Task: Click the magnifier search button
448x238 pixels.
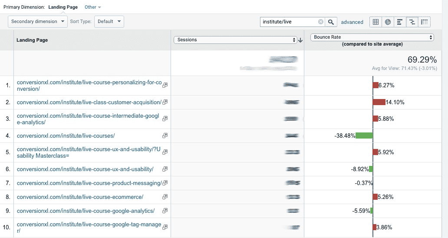Action: click(331, 22)
